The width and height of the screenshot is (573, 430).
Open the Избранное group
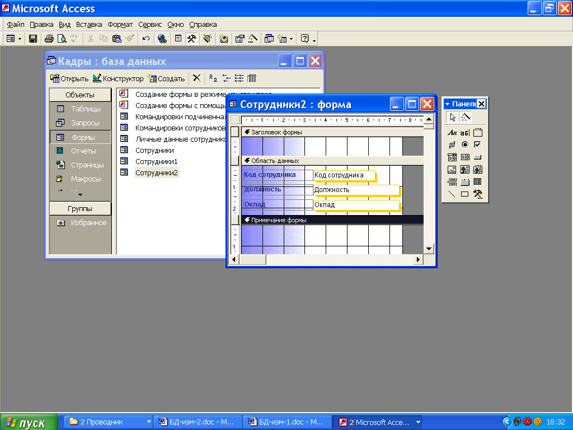coord(81,223)
